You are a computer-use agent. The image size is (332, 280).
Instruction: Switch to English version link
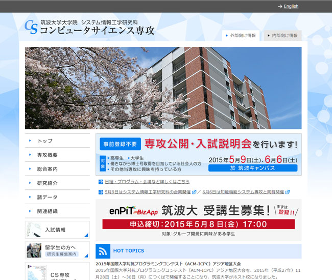coord(291,6)
